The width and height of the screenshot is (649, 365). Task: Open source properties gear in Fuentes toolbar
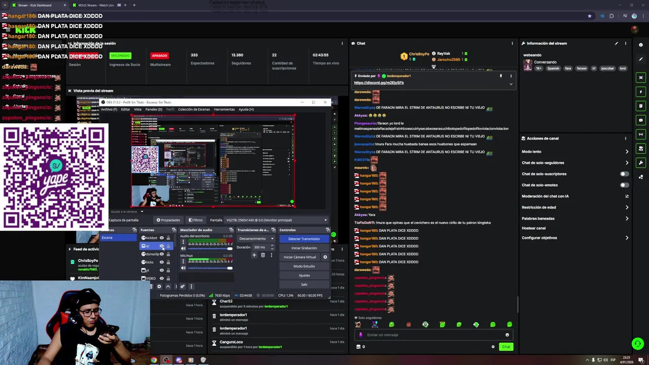click(159, 286)
